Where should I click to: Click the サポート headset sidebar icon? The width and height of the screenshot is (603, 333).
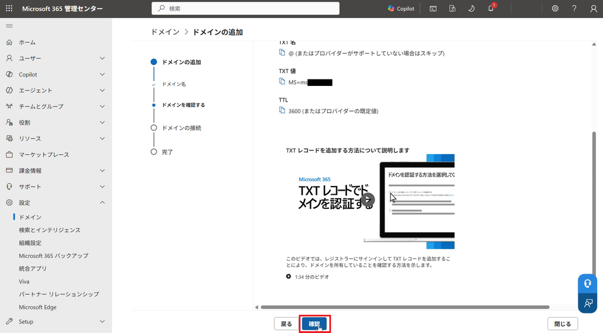(x=9, y=187)
